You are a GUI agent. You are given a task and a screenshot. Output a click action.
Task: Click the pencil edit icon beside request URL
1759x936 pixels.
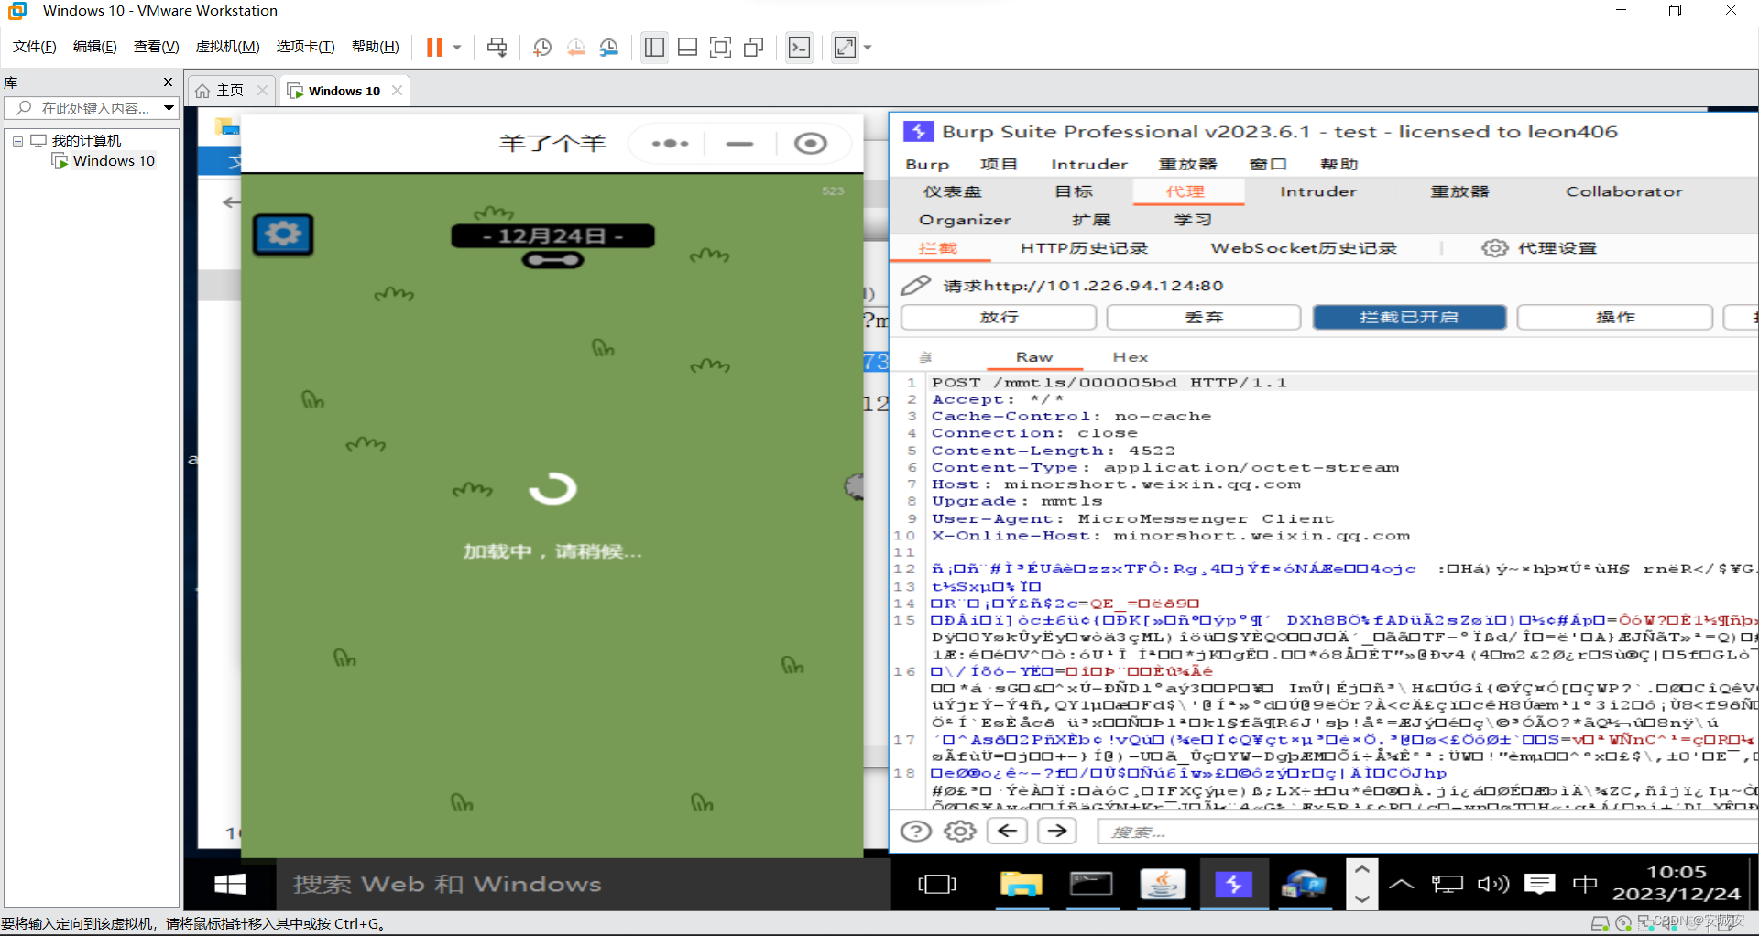915,286
